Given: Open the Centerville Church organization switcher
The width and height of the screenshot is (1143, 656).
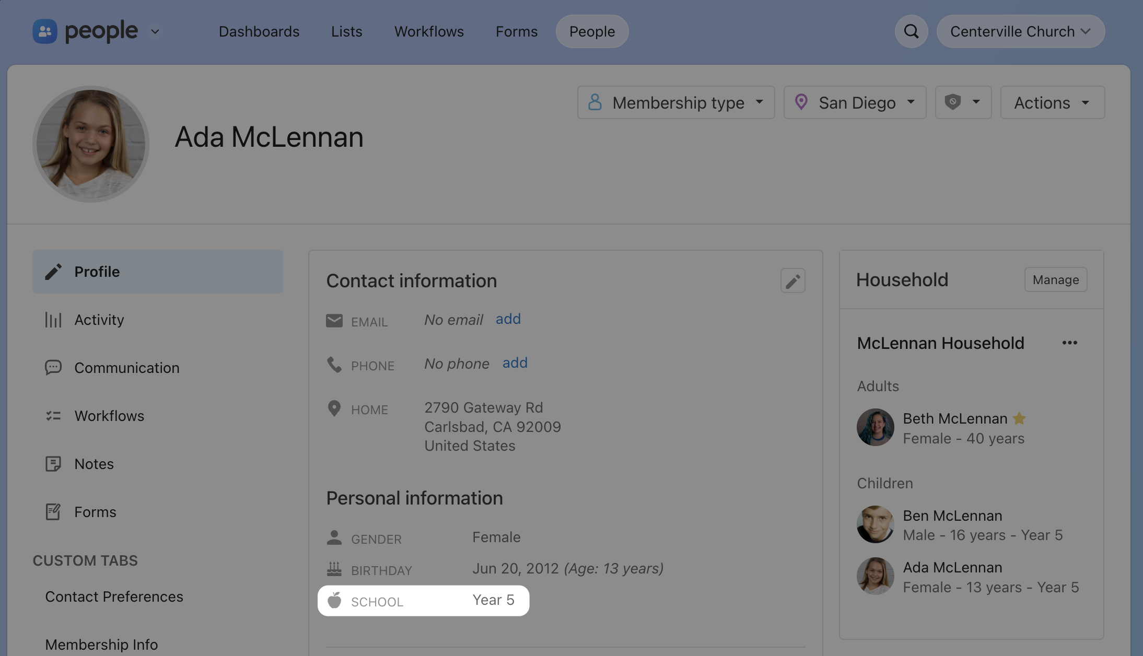Looking at the screenshot, I should coord(1020,31).
